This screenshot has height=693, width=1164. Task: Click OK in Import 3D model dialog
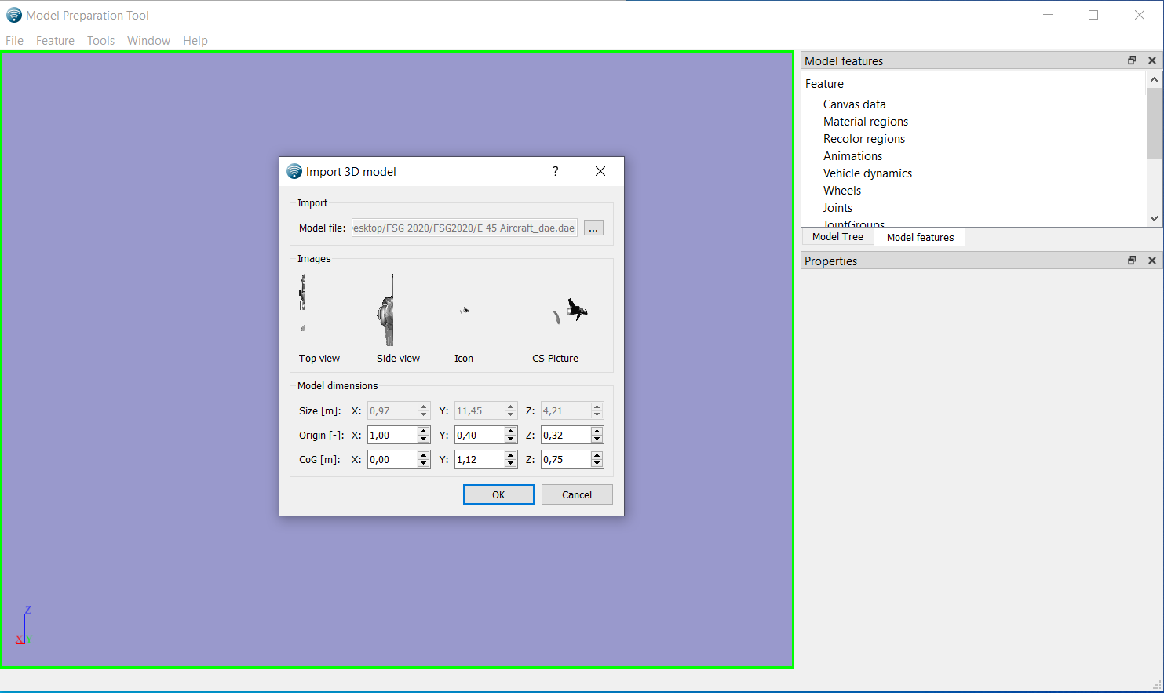coord(498,494)
